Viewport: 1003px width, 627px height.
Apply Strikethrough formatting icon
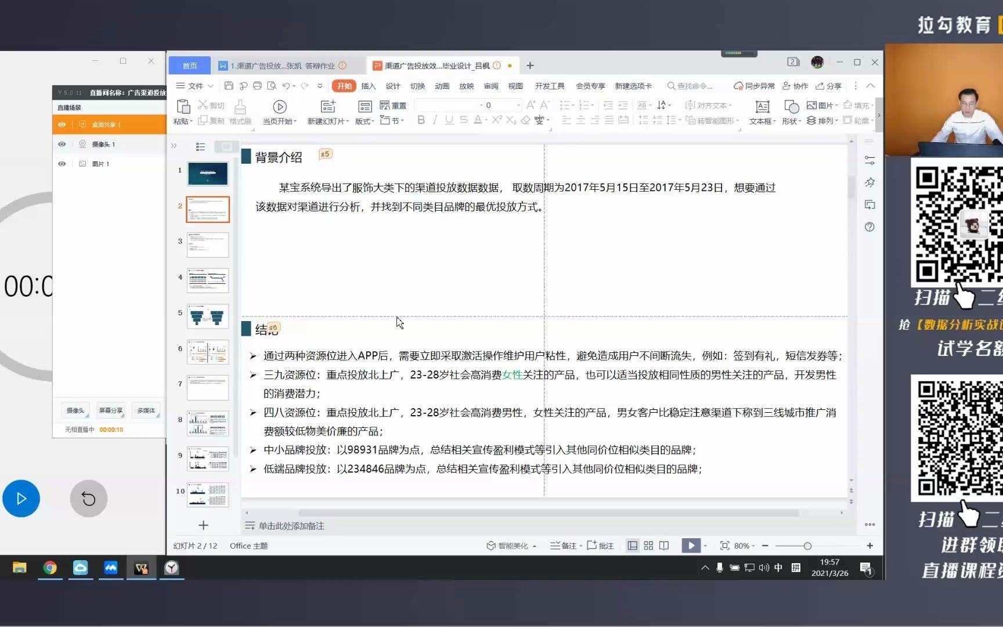[x=463, y=120]
